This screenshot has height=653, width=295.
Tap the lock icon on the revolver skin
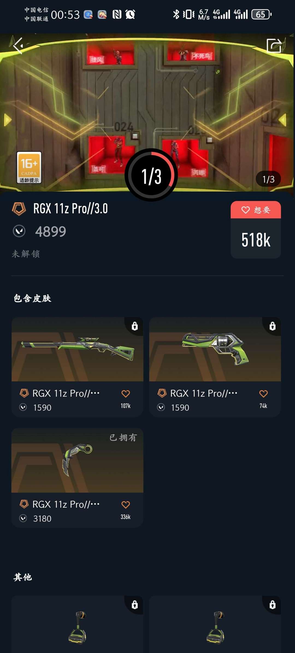point(272,326)
